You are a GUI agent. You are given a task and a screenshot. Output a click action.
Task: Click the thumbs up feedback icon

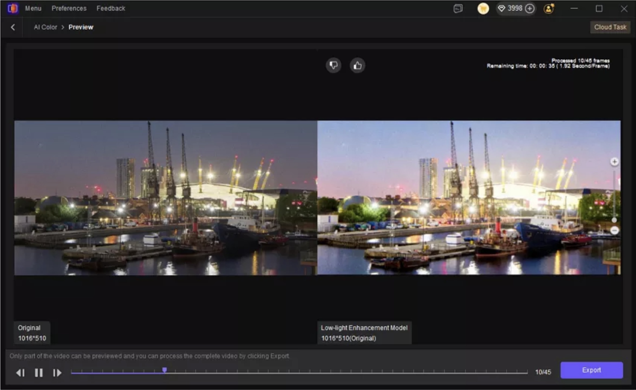(357, 65)
